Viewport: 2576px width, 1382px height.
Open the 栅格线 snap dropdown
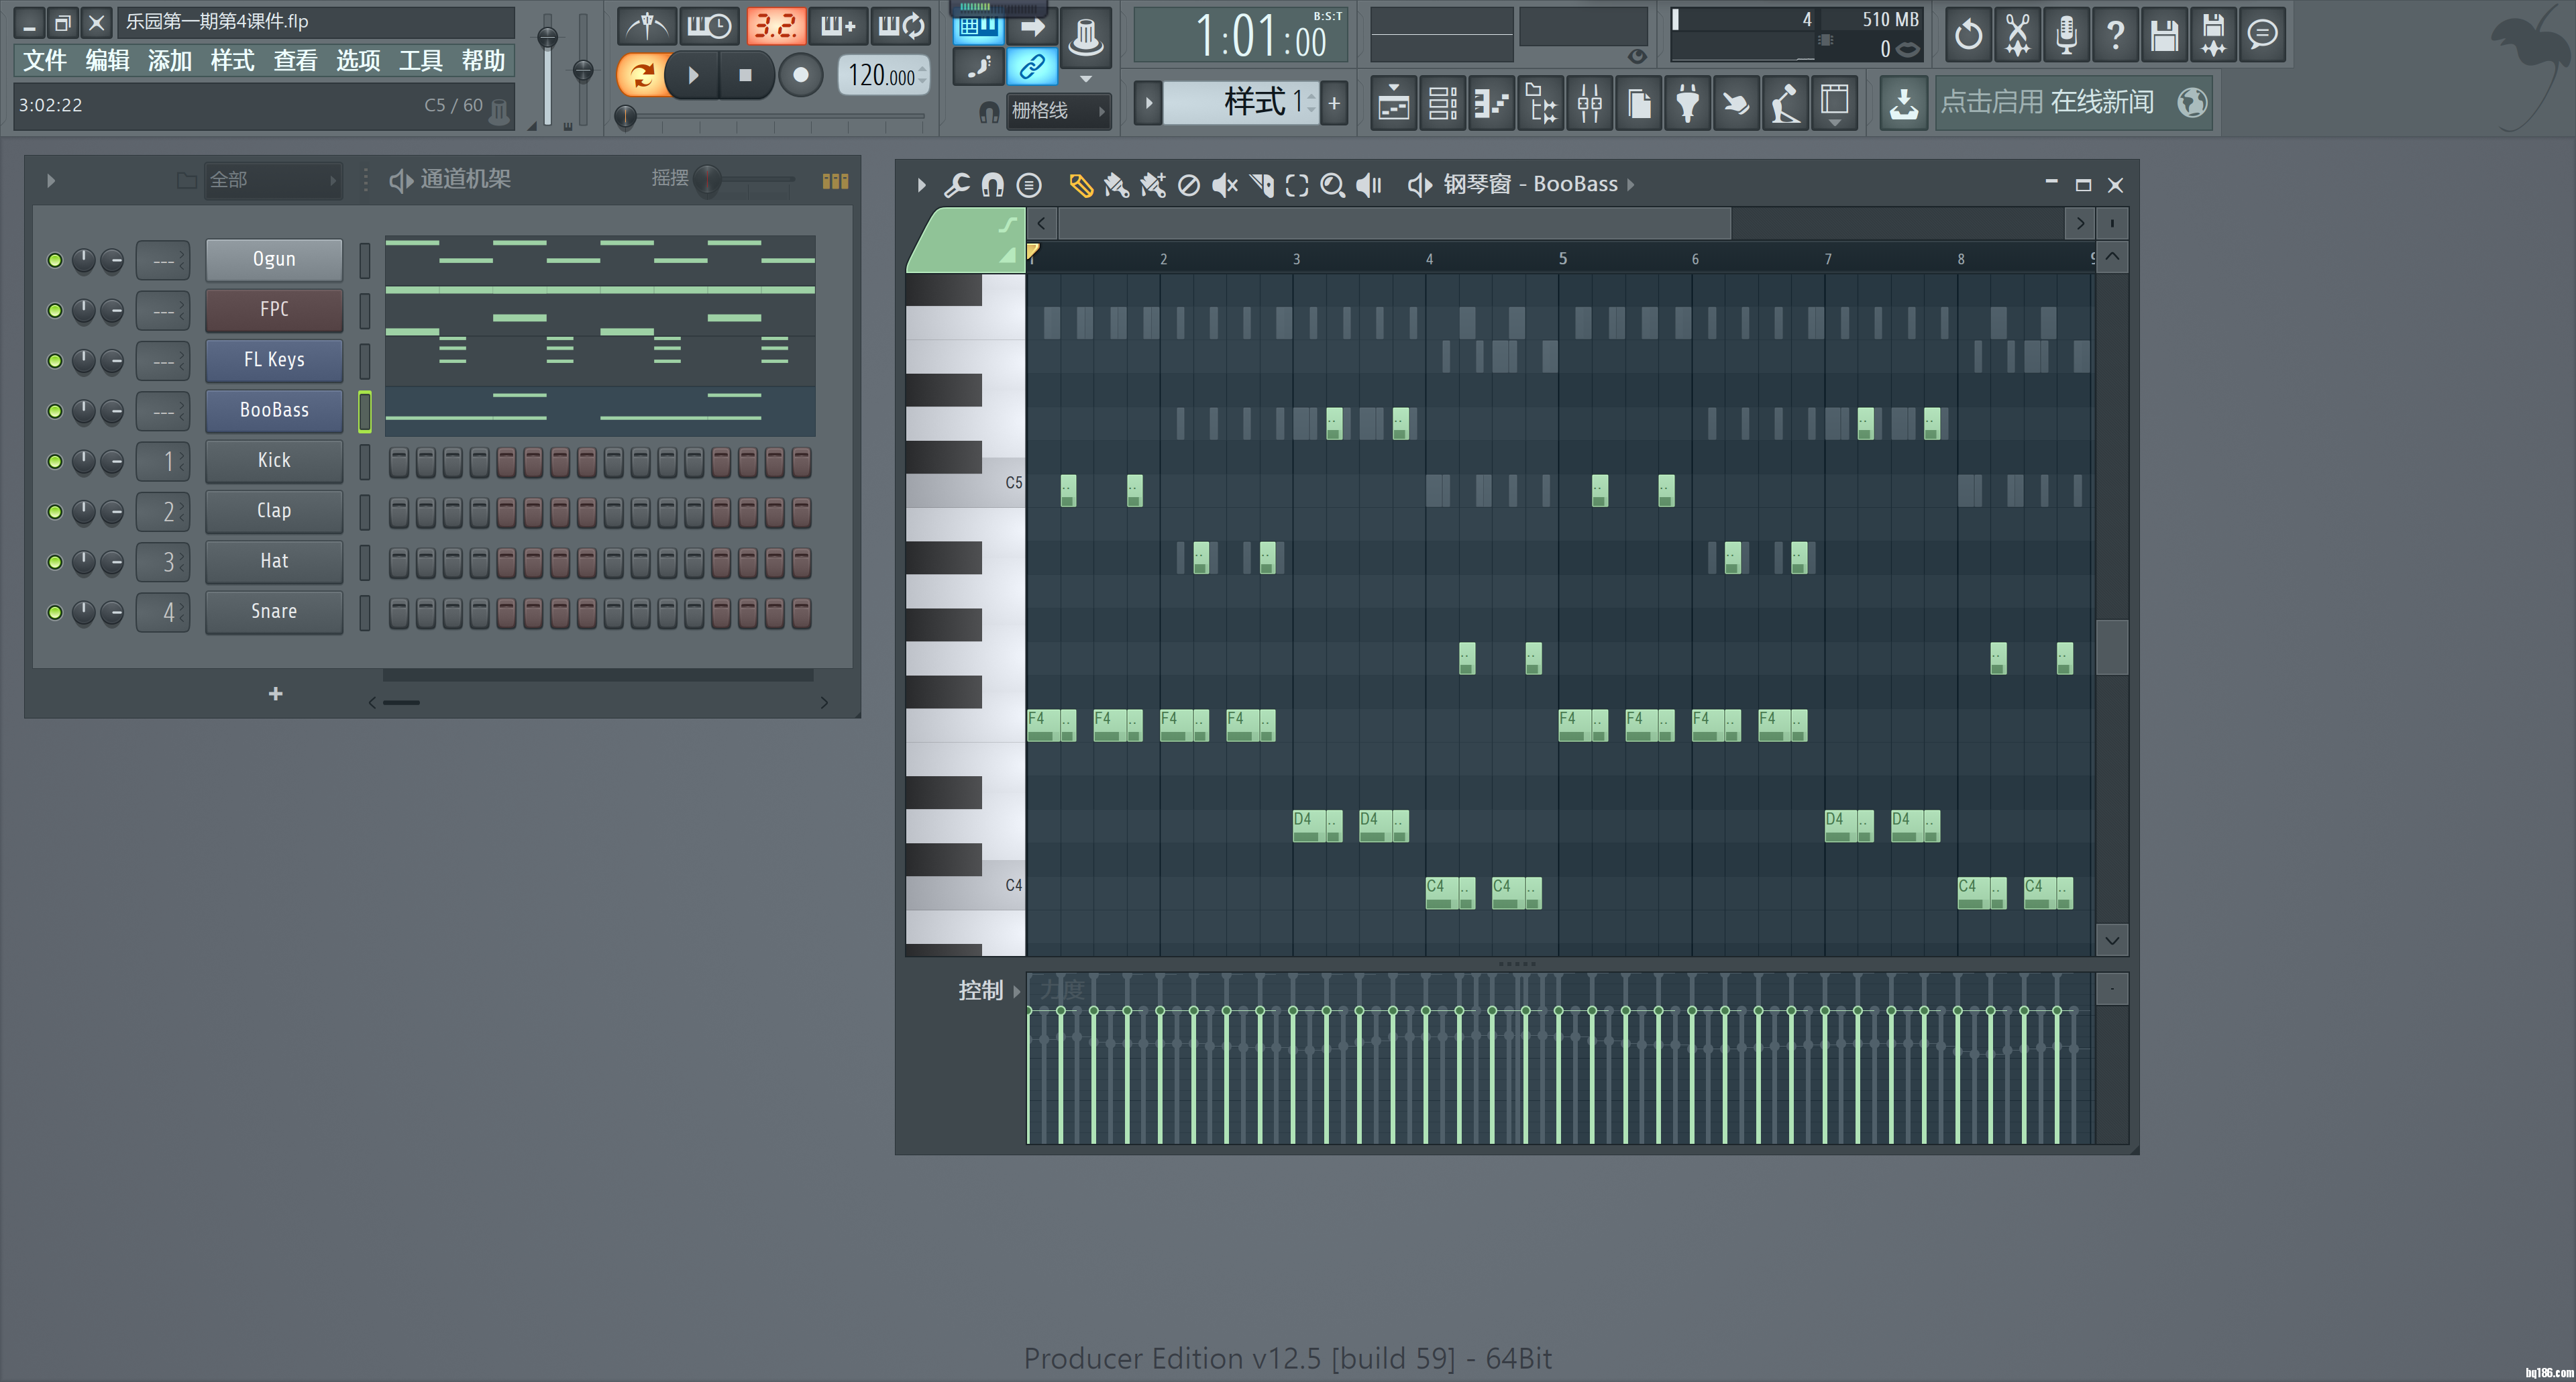pos(1058,111)
